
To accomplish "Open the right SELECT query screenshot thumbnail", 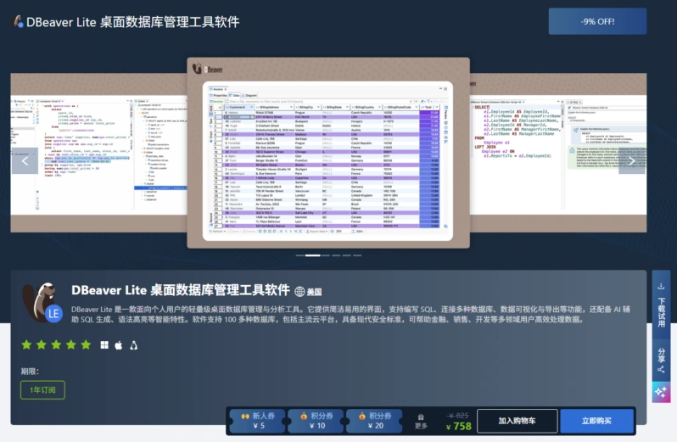I will [x=558, y=153].
